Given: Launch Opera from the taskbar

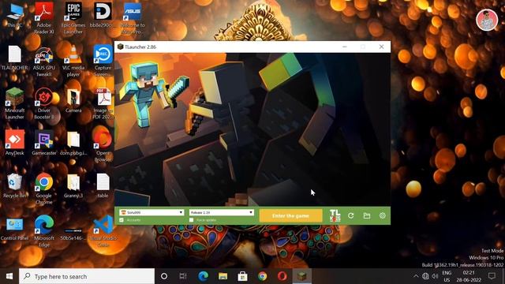Looking at the screenshot, I should [282, 276].
